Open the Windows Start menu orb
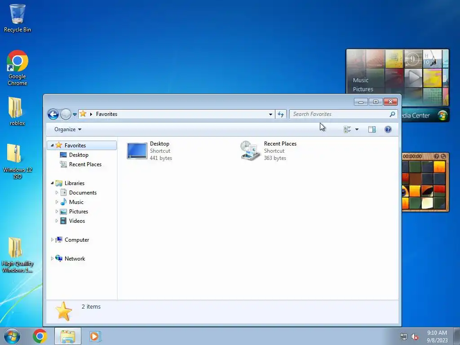 click(x=12, y=336)
